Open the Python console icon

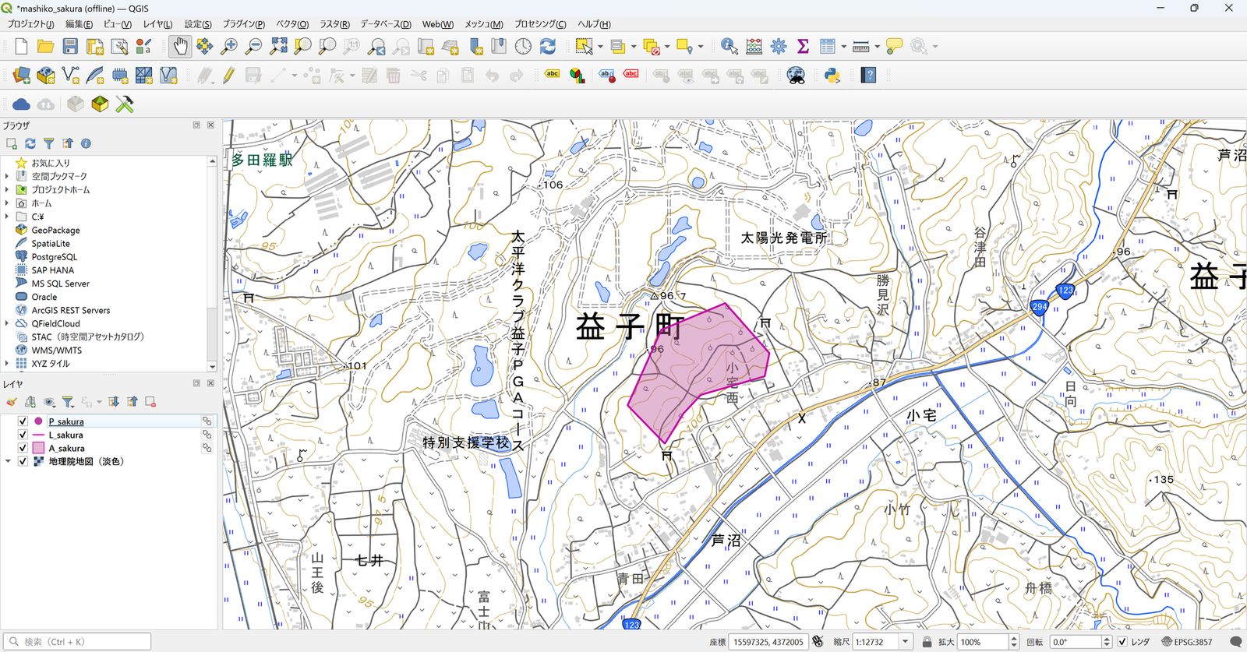tap(832, 76)
